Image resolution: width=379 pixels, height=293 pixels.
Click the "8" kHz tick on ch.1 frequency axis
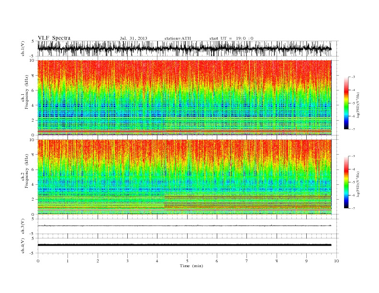33,76
